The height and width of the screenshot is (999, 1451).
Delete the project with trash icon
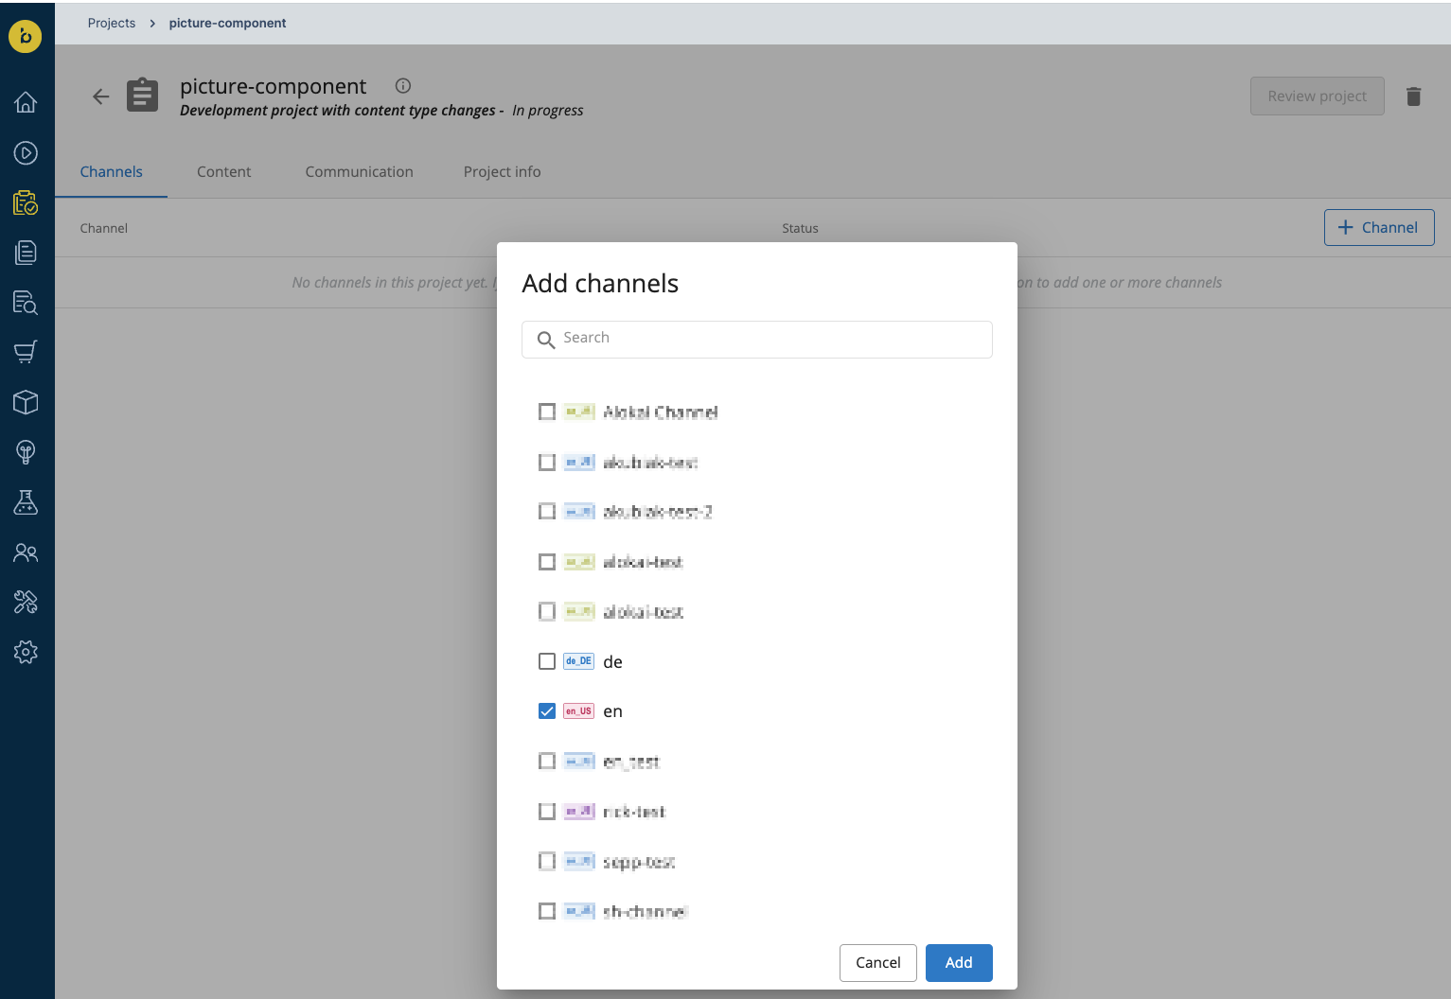point(1414,96)
